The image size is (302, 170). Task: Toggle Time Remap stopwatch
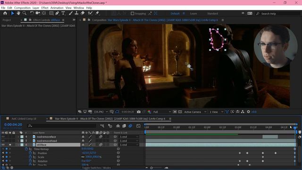(26, 149)
